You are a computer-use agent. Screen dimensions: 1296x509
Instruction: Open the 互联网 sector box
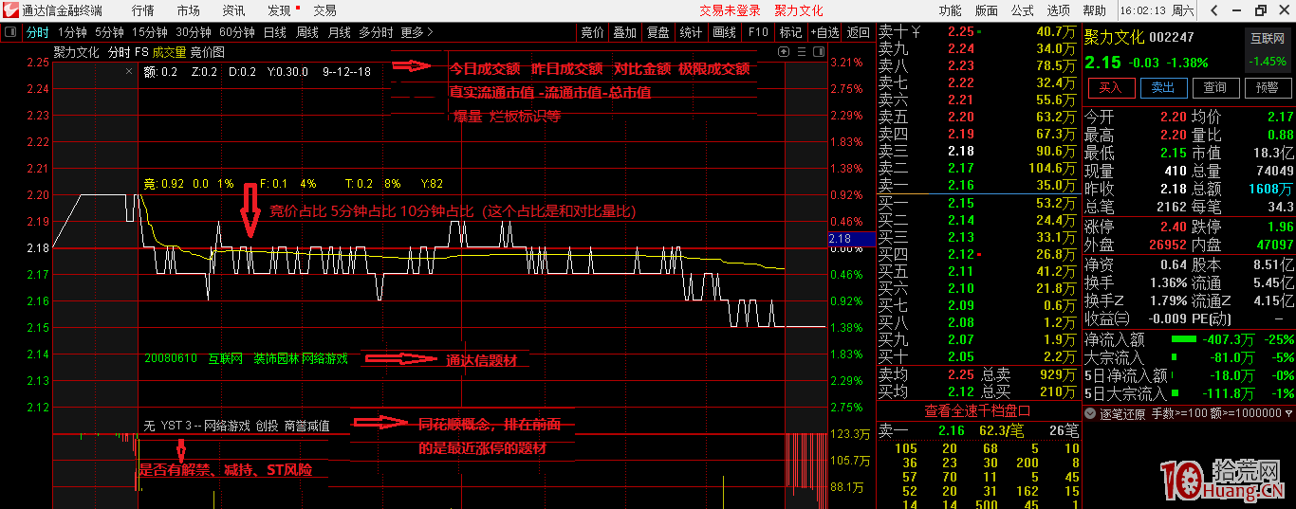point(1267,50)
